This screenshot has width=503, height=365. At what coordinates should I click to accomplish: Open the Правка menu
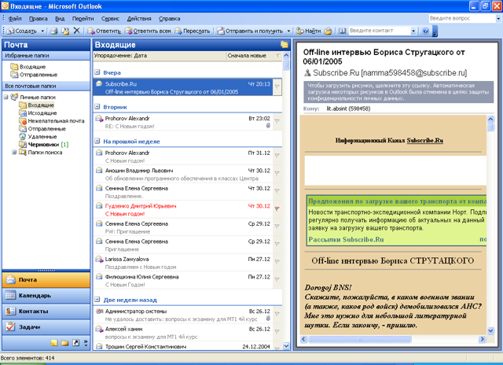click(39, 19)
